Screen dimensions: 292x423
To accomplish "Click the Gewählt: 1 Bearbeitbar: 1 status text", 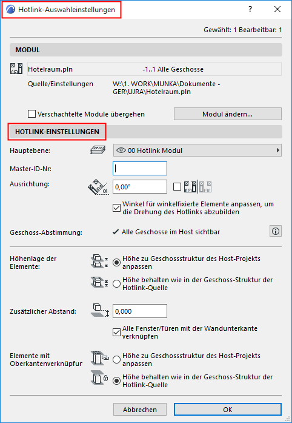I will 243,30.
